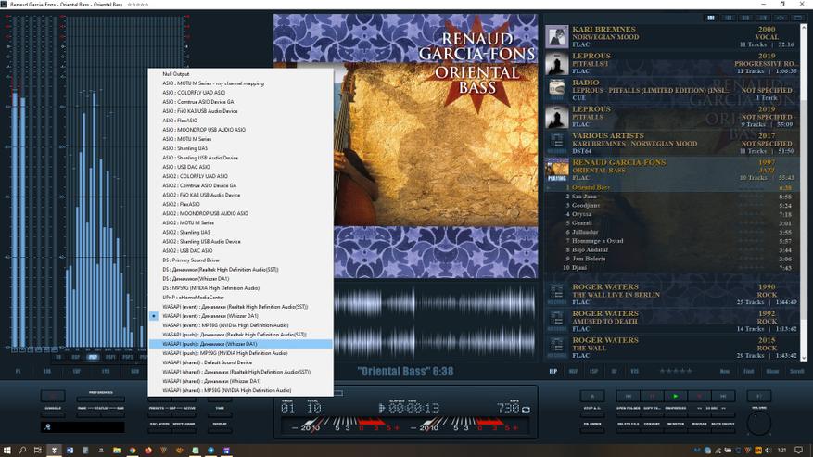Select ASIO : FiiO KA3 USB Audio Device
This screenshot has width=813, height=457.
click(200, 111)
